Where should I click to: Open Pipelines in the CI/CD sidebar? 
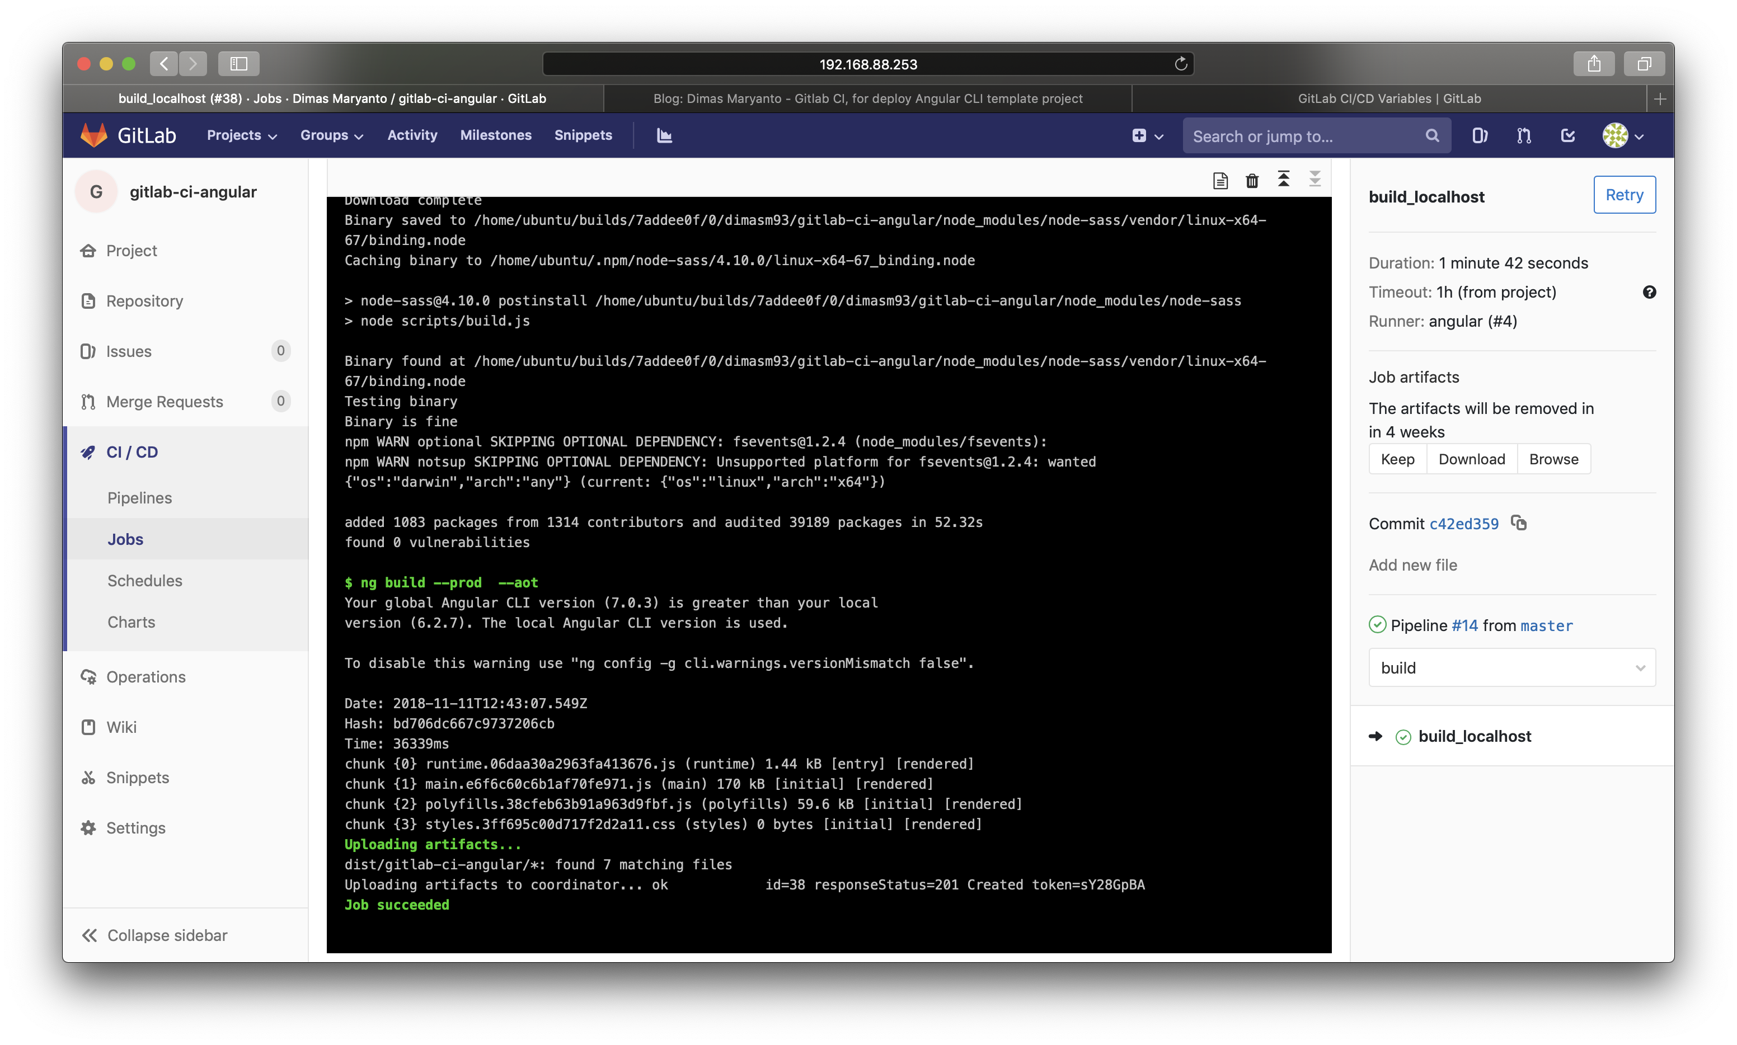(x=139, y=498)
